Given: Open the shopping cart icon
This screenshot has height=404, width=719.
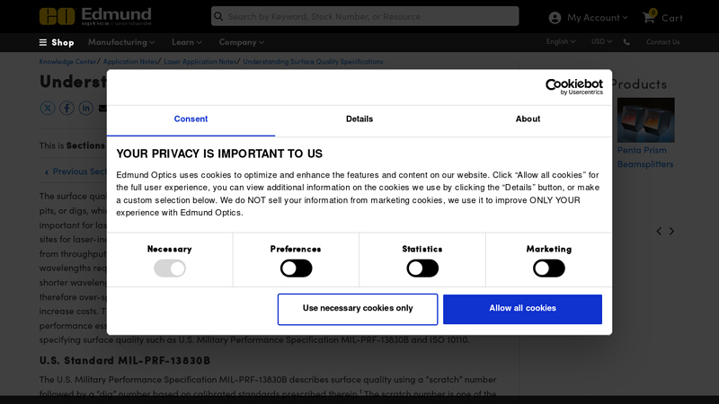Looking at the screenshot, I should [649, 17].
